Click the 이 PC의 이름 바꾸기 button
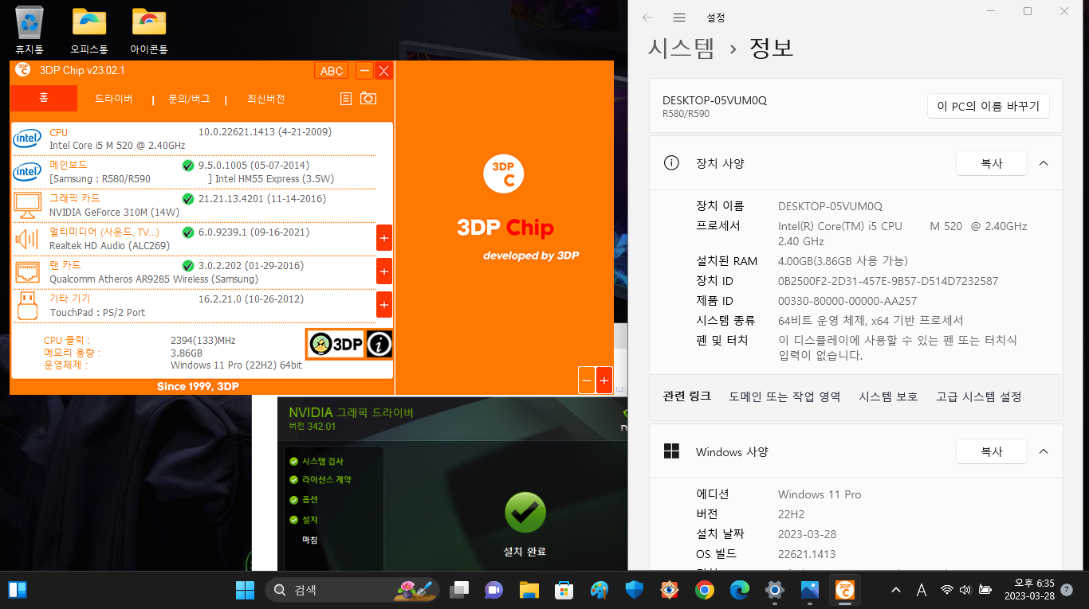Image resolution: width=1089 pixels, height=609 pixels. coord(989,106)
